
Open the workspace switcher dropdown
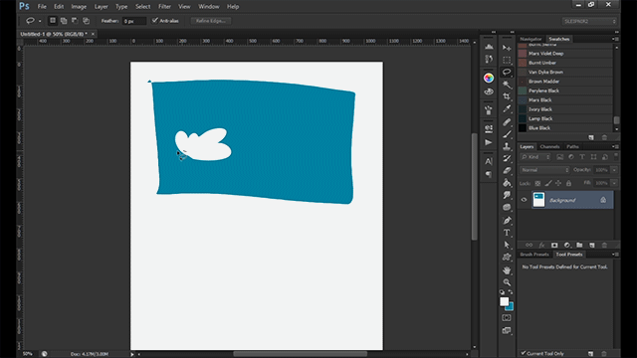pyautogui.click(x=589, y=21)
